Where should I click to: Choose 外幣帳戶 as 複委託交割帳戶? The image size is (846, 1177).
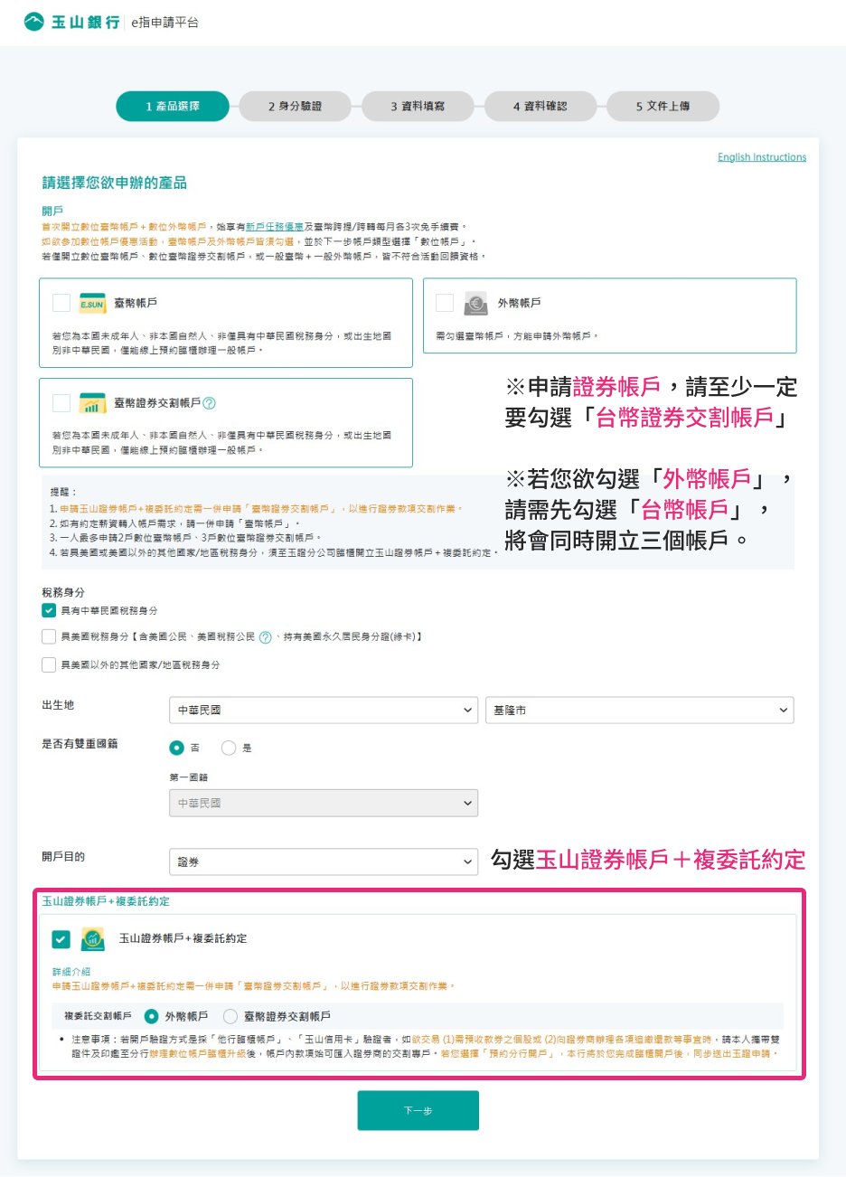click(152, 1017)
